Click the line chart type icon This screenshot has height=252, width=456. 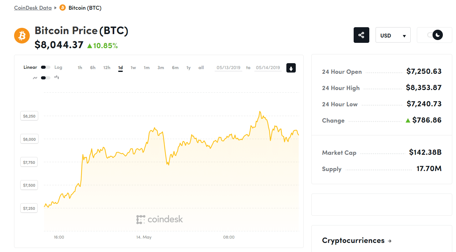coord(35,78)
